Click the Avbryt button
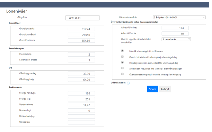The height and width of the screenshot is (132, 212). [x=165, y=89]
